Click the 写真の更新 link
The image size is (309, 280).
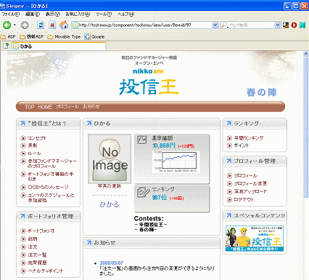click(110, 186)
